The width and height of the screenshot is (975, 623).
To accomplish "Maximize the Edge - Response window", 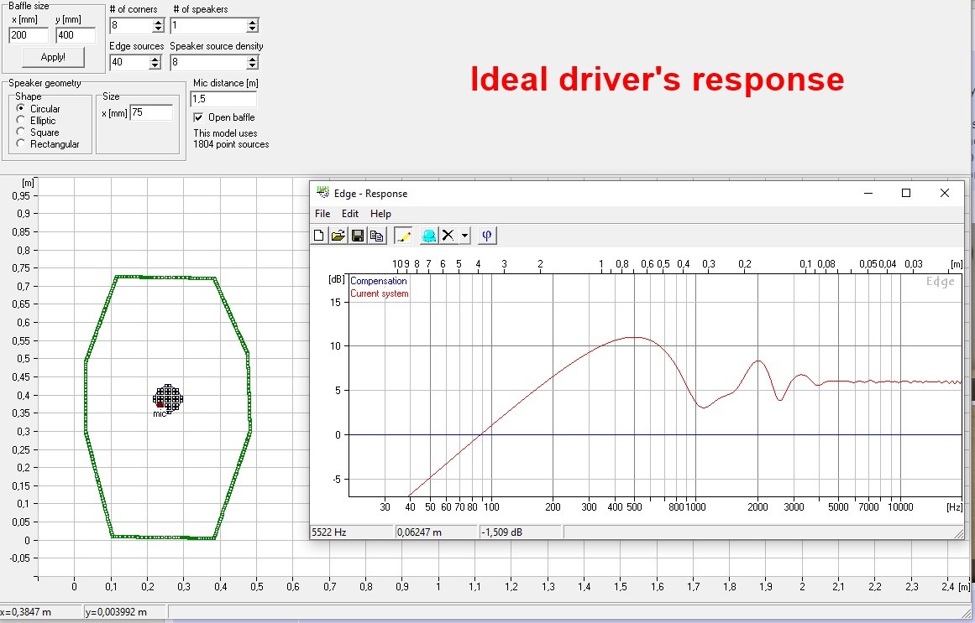I will click(x=906, y=193).
